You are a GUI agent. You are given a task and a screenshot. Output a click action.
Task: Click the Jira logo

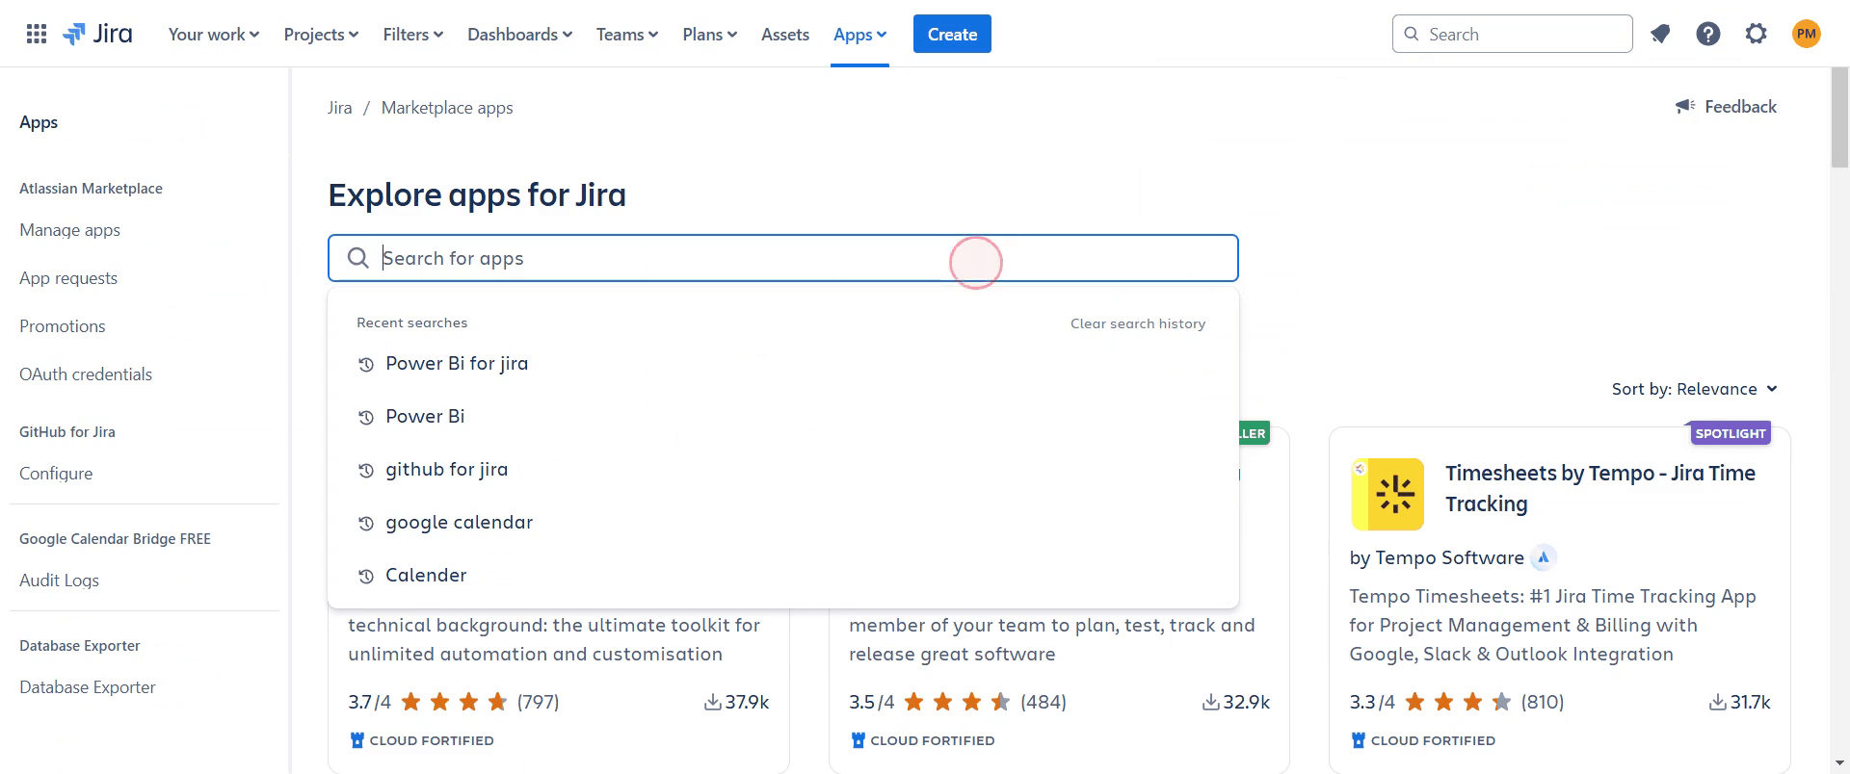97,35
